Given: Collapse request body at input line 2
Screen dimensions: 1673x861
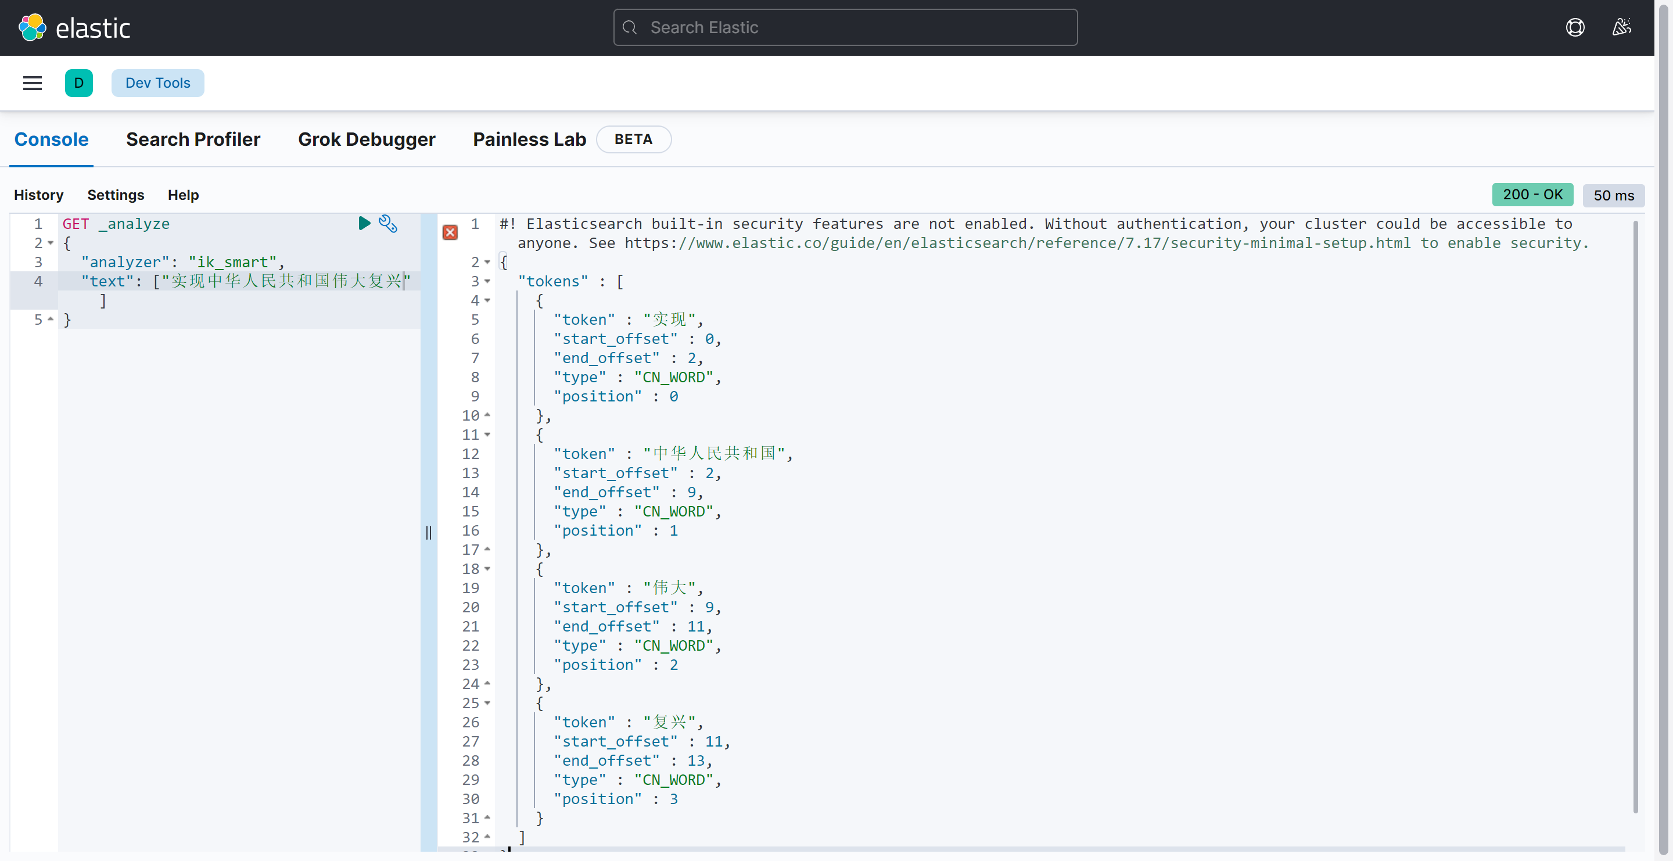Looking at the screenshot, I should point(51,243).
